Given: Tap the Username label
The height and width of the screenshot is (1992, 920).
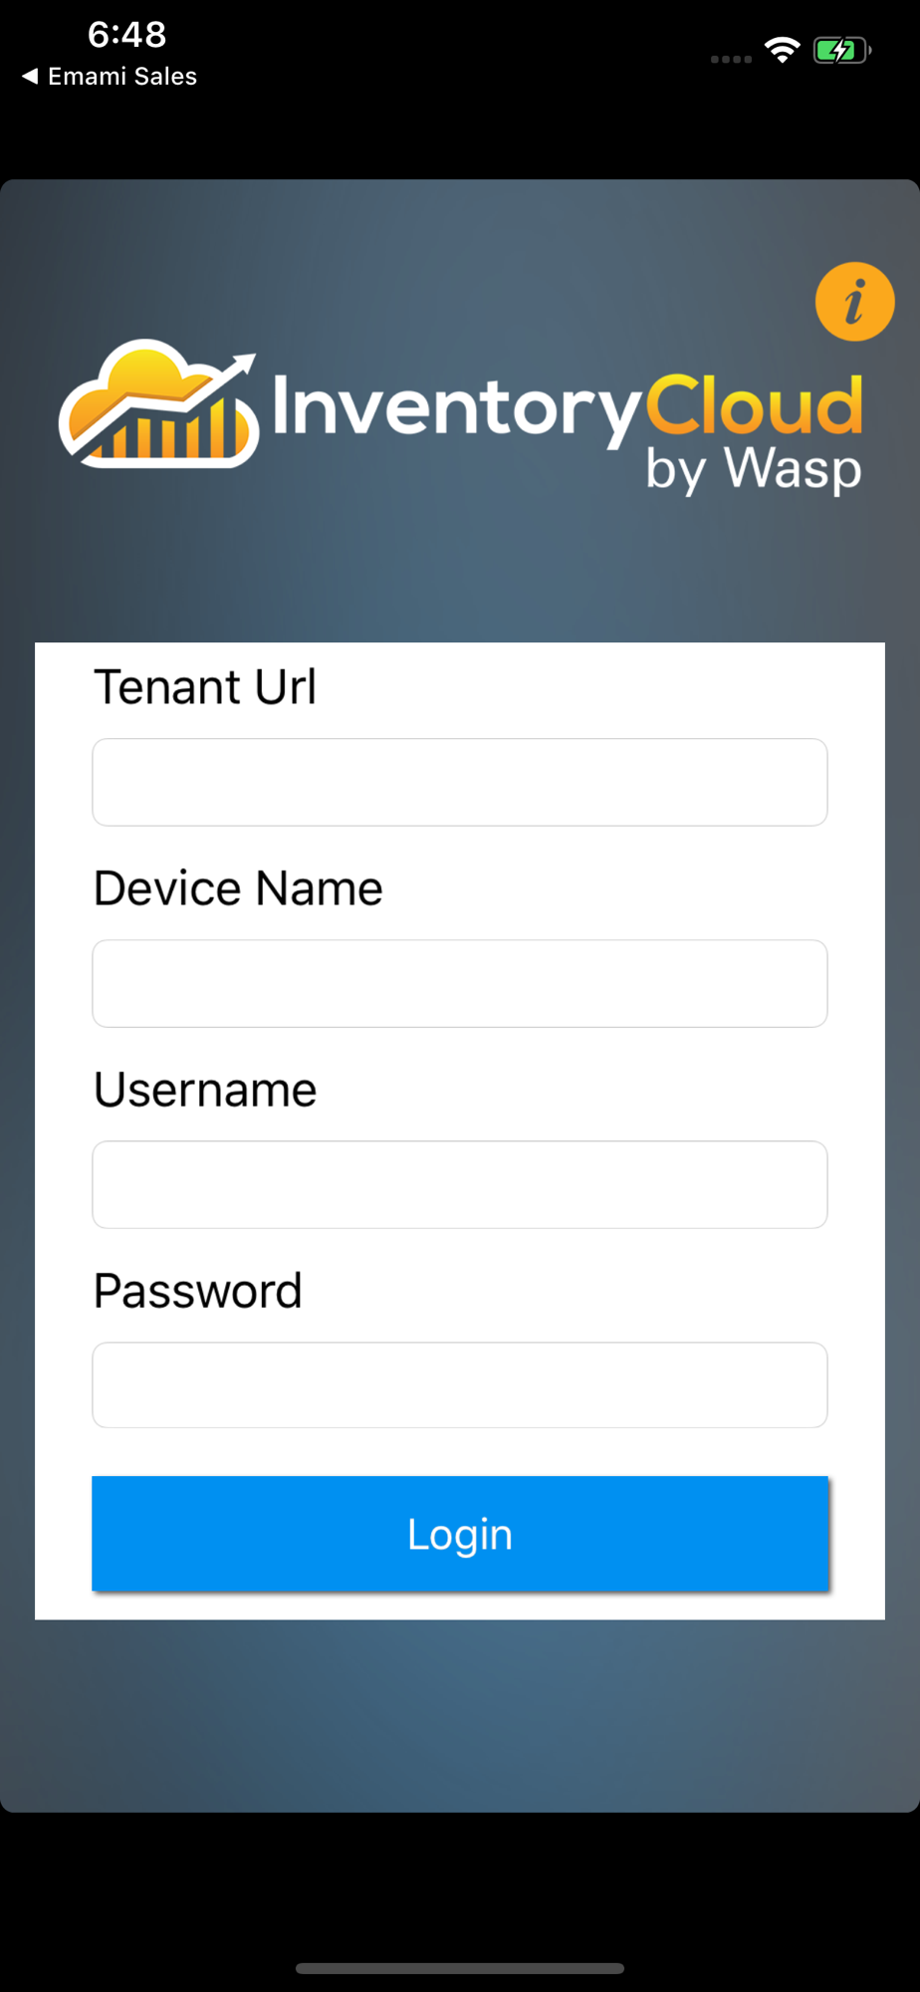Looking at the screenshot, I should [x=205, y=1090].
